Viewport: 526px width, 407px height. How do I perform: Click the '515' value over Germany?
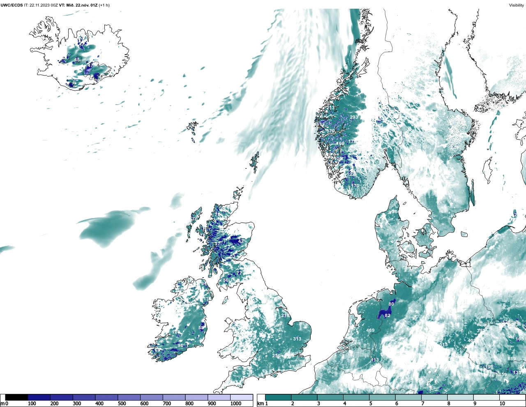click(443, 345)
